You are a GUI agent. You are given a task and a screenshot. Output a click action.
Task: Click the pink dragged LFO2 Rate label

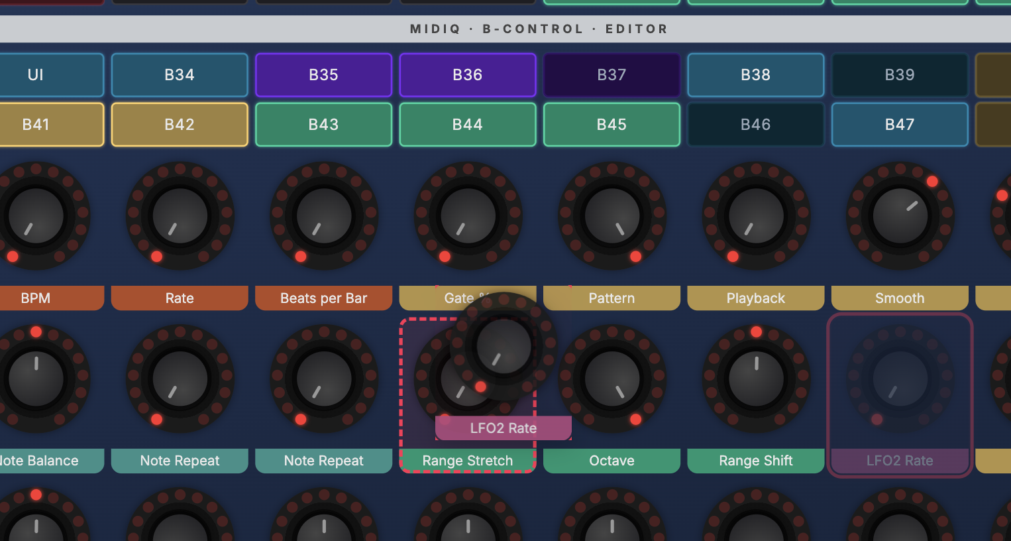(x=504, y=428)
